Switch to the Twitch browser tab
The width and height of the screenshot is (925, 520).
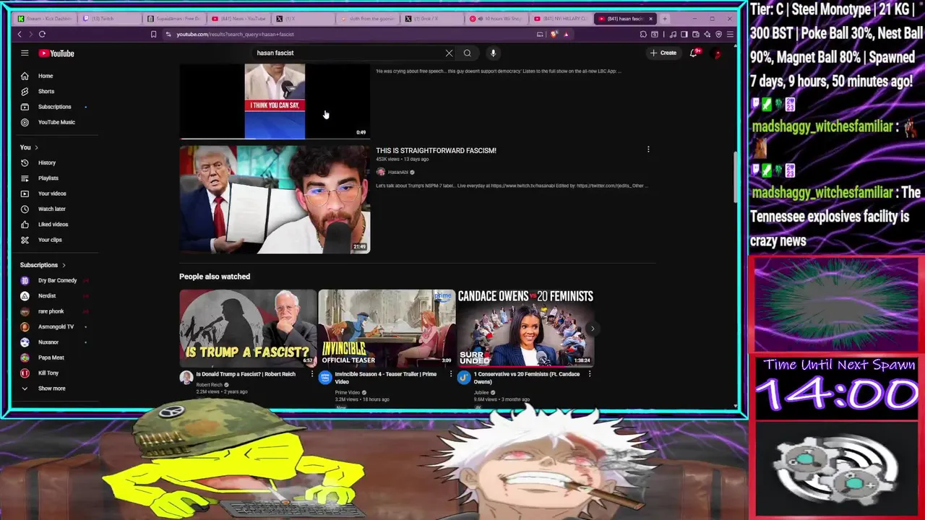click(x=110, y=19)
